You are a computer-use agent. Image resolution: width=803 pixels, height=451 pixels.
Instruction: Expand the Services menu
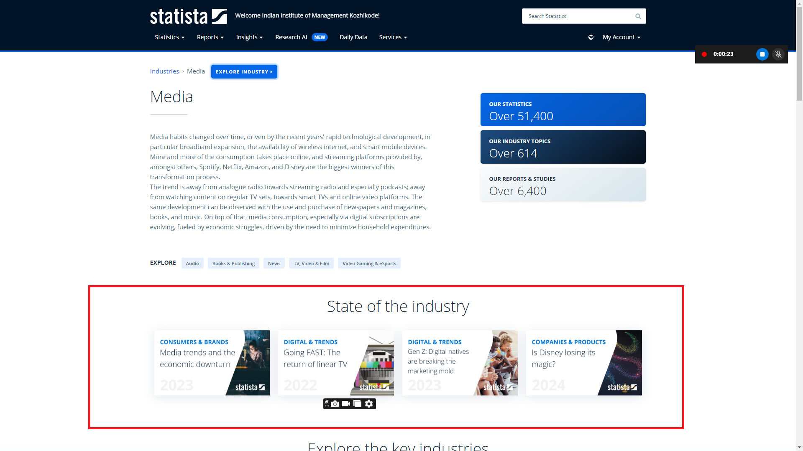coord(393,37)
